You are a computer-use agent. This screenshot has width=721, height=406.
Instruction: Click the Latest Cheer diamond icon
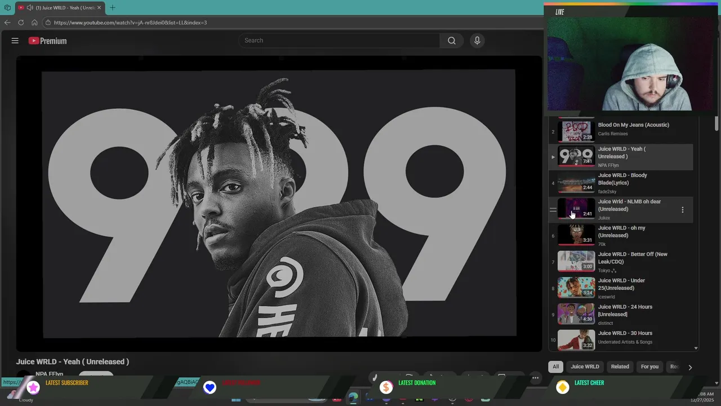tap(562, 387)
